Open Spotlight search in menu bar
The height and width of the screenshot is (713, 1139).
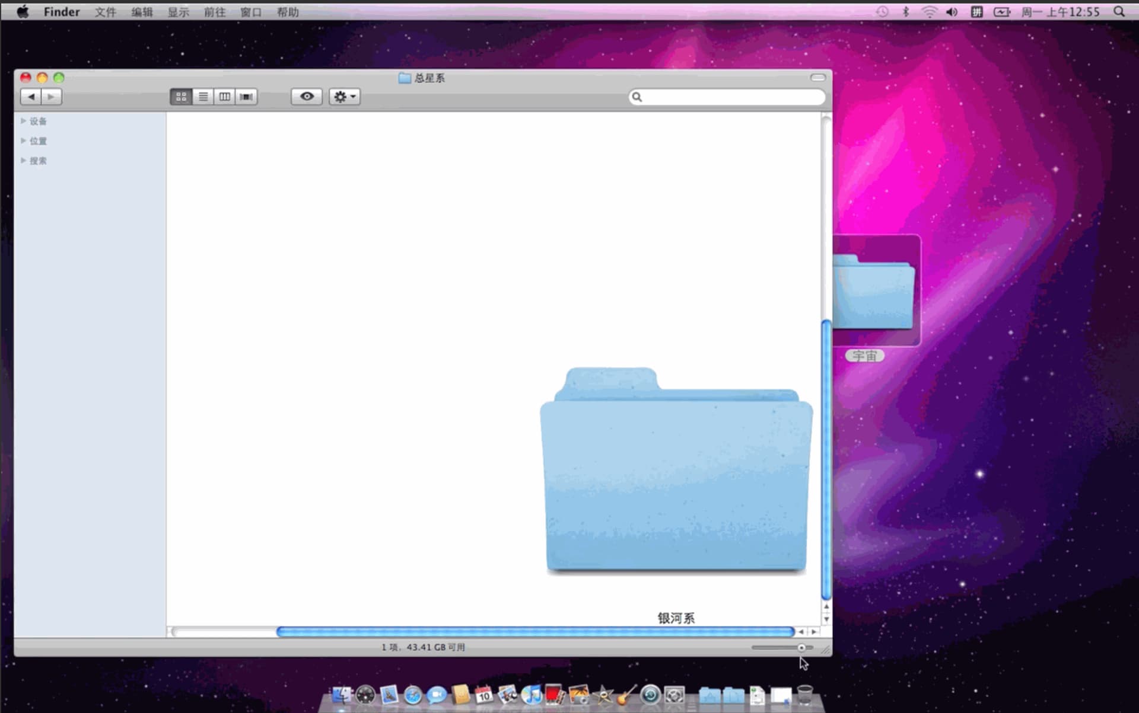(x=1119, y=12)
